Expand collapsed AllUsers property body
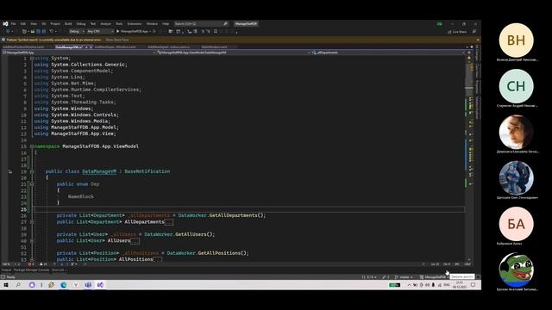Screen dimensions: 552x310 [x=135, y=241]
